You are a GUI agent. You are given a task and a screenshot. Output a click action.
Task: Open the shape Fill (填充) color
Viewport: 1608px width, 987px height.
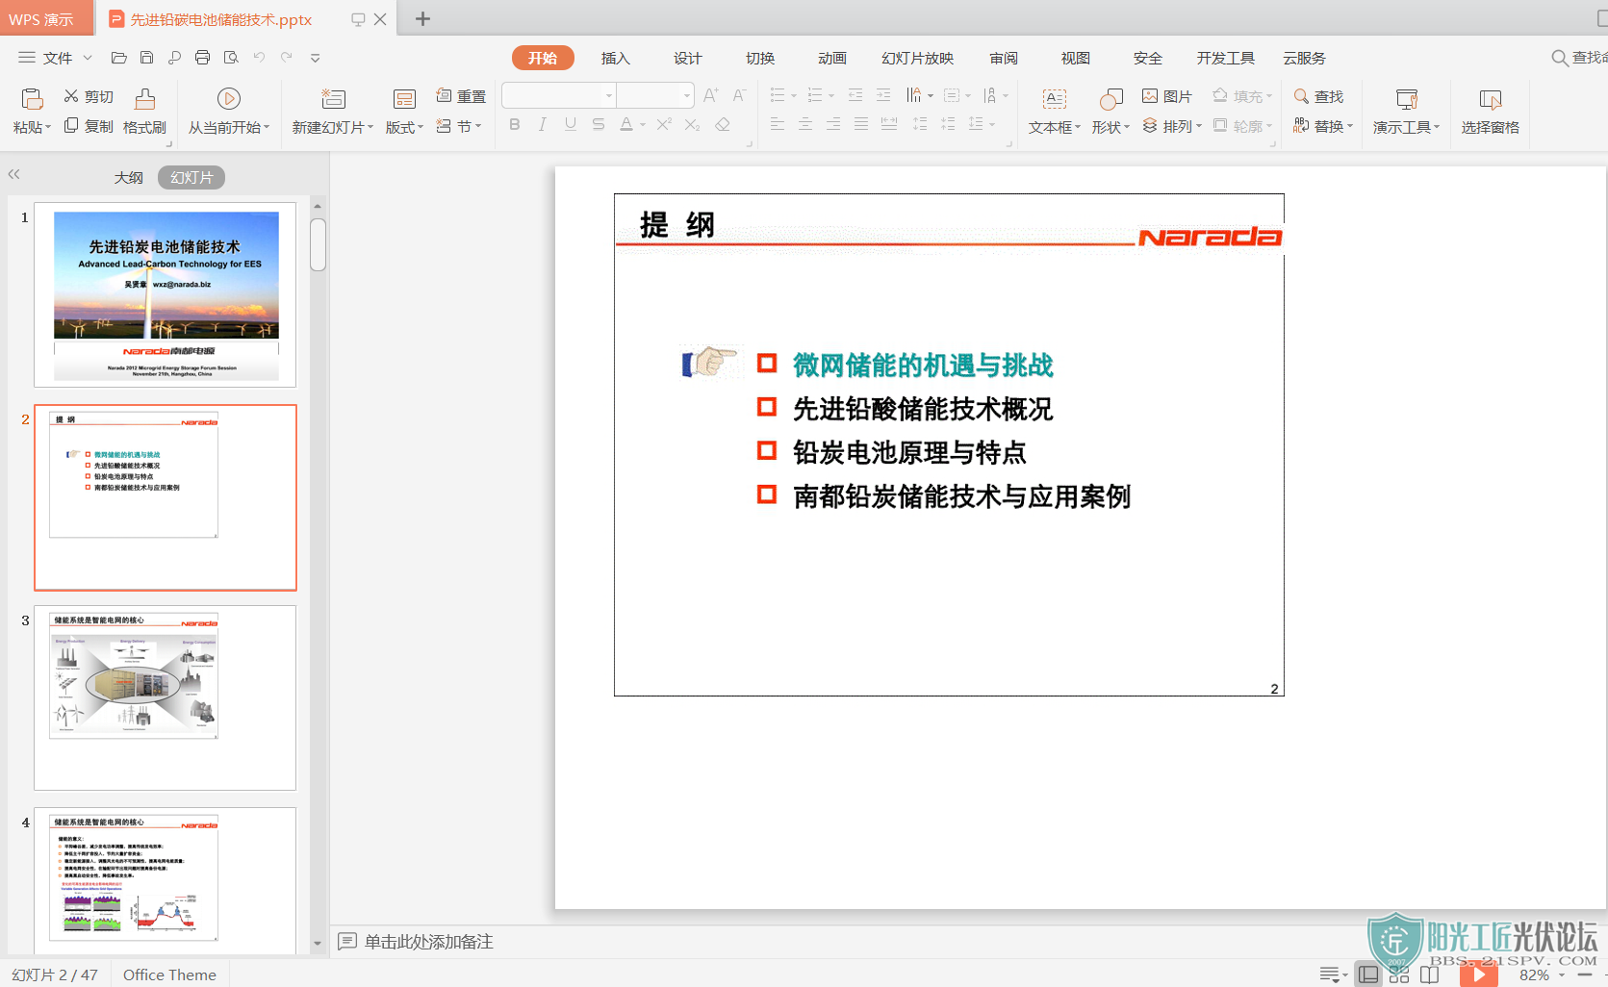pos(1241,95)
